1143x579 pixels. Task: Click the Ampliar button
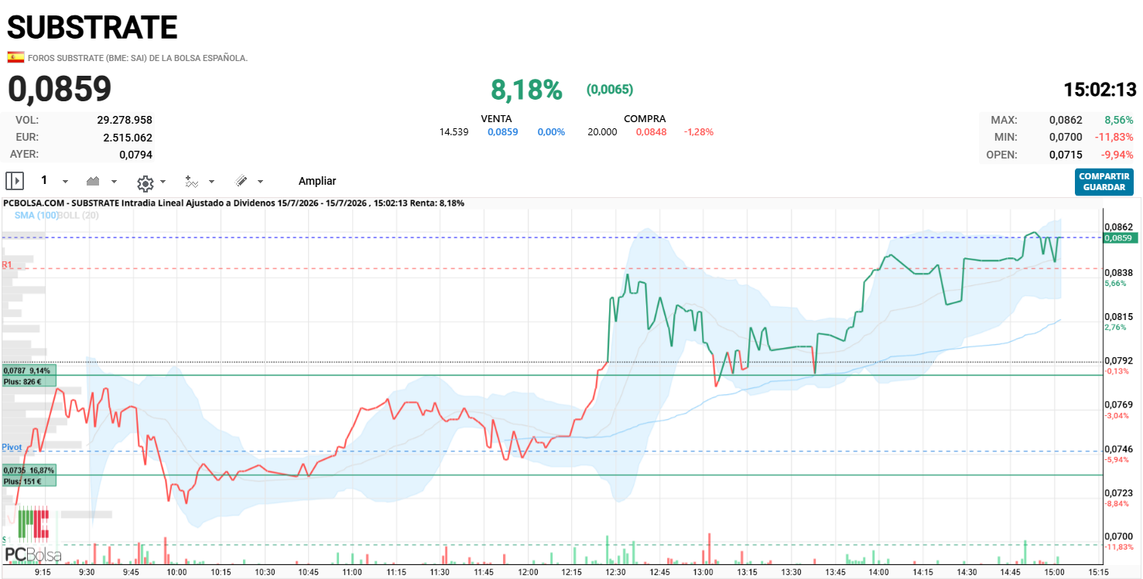[317, 181]
